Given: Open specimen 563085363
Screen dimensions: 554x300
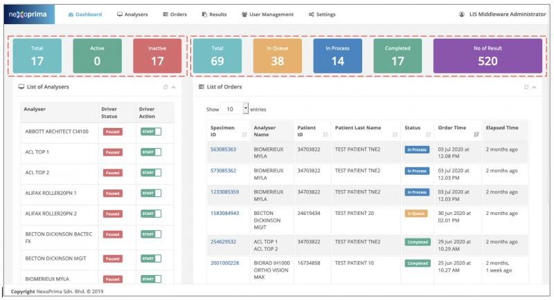Looking at the screenshot, I should [223, 149].
